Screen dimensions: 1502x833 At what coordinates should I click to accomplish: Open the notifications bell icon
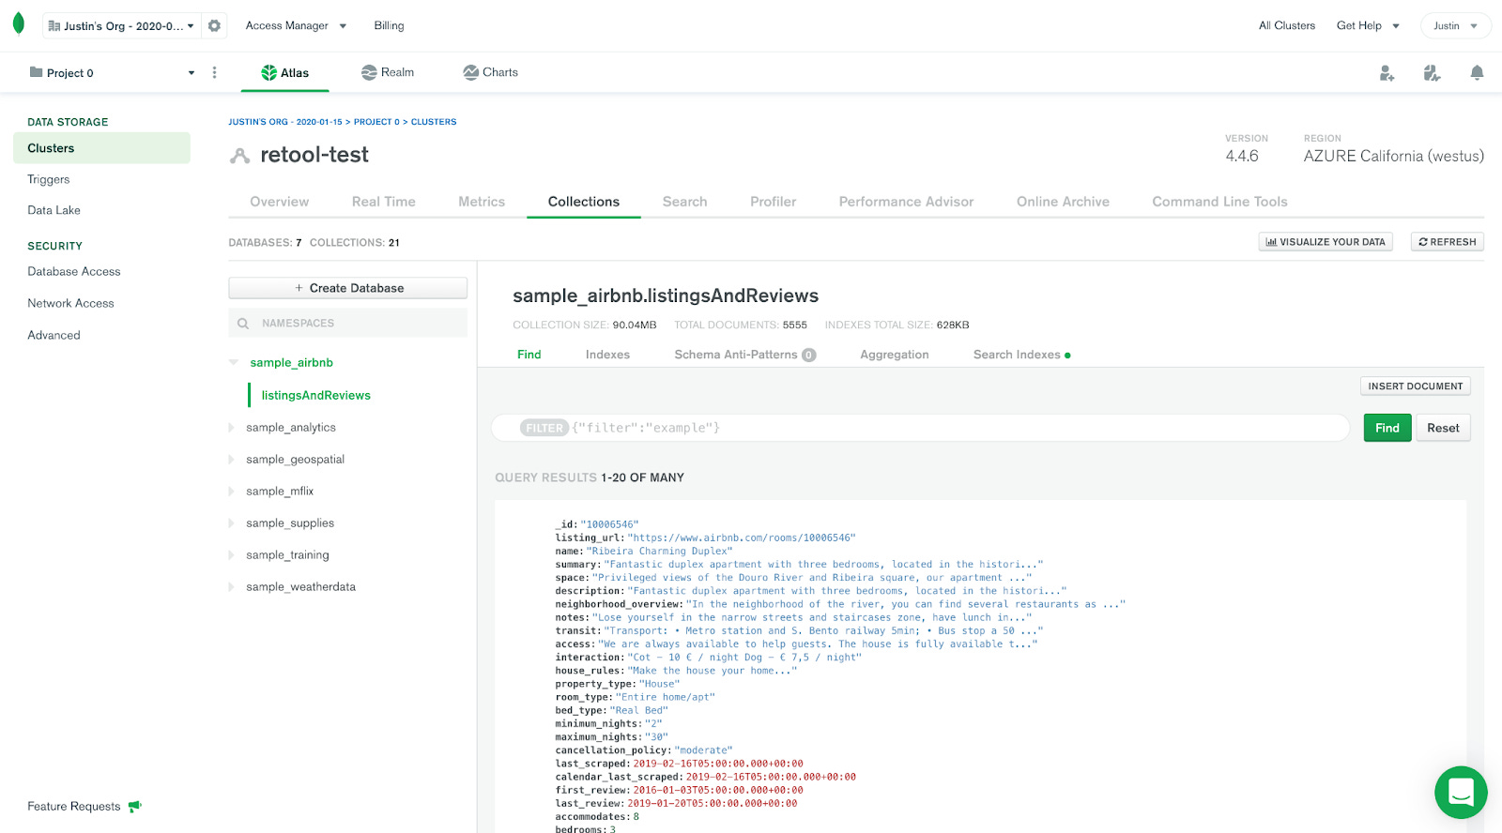1477,73
